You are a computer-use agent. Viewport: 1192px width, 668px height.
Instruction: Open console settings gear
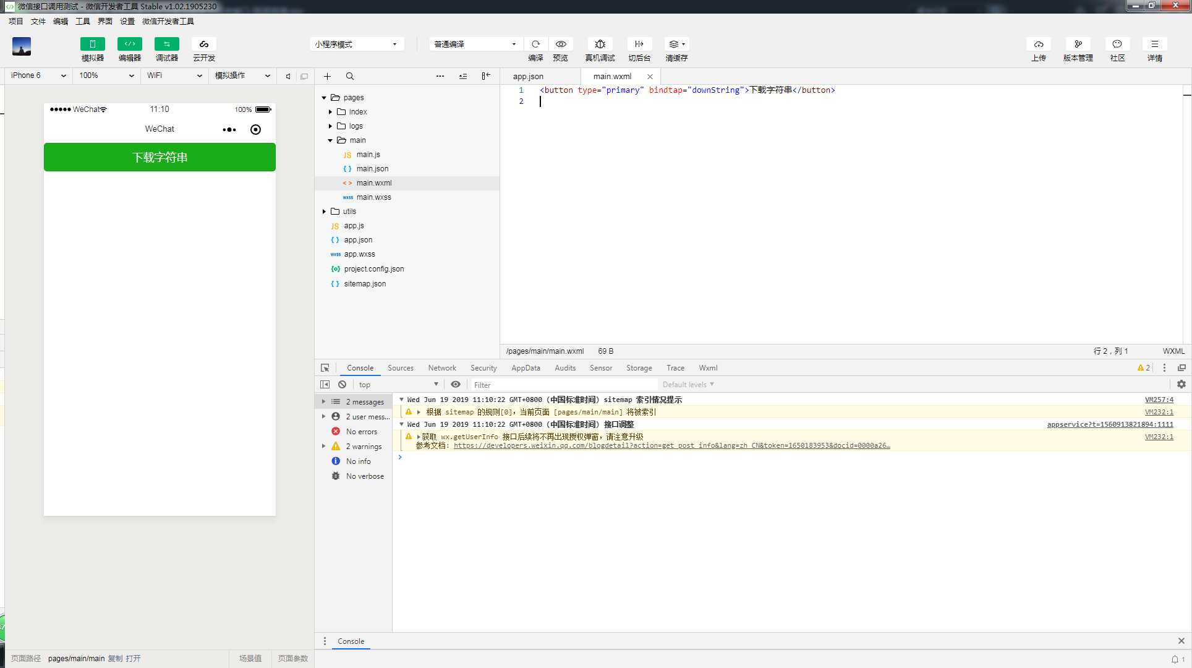pyautogui.click(x=1181, y=385)
